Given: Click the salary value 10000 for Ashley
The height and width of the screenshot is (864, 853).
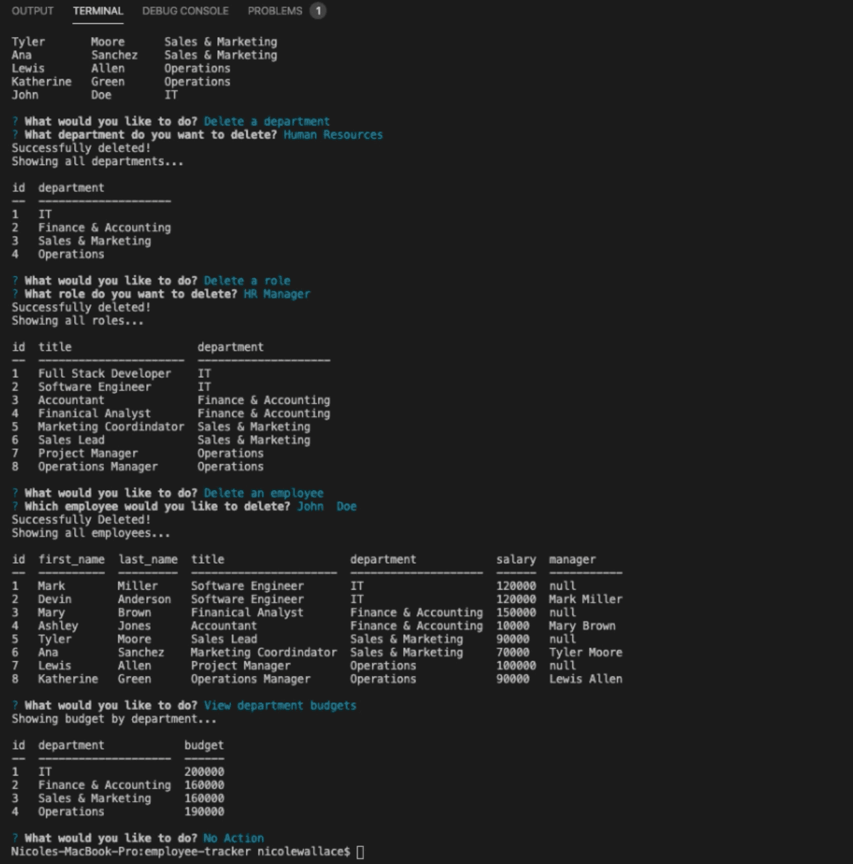Looking at the screenshot, I should coord(513,626).
